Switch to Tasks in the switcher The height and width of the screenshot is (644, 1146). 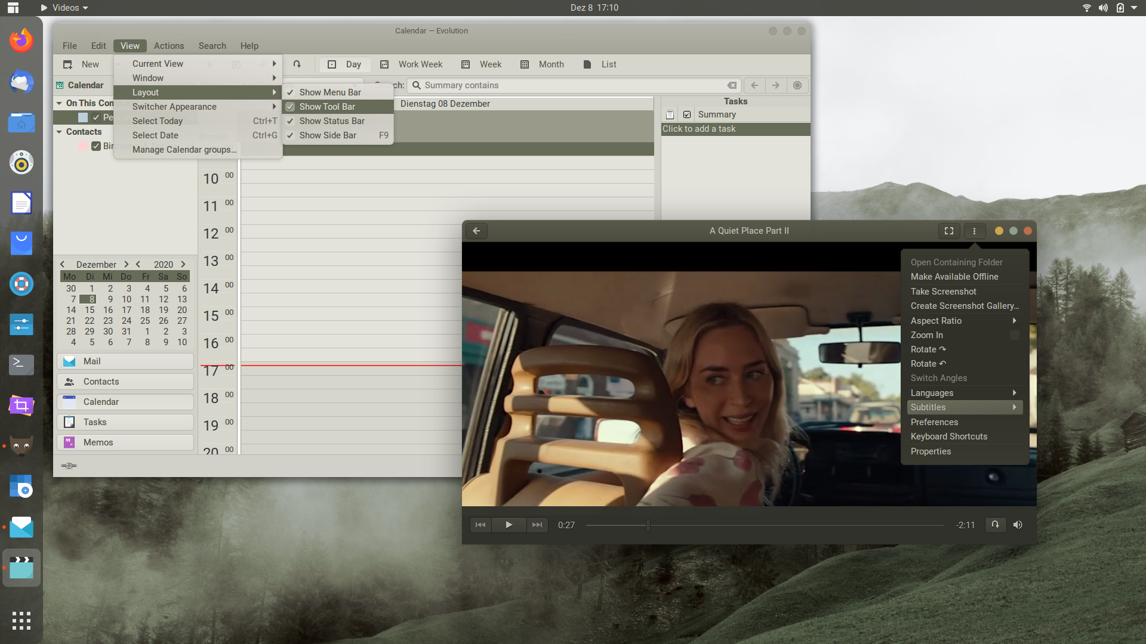tap(125, 422)
